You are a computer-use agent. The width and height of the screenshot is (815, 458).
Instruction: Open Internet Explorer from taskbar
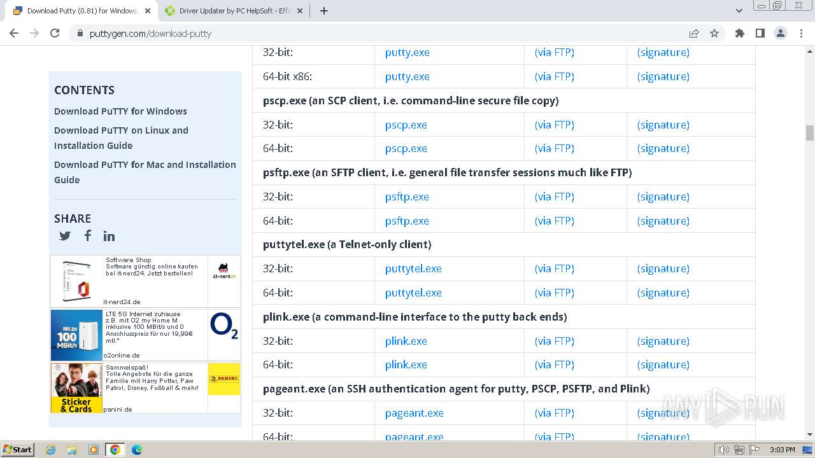(x=50, y=450)
